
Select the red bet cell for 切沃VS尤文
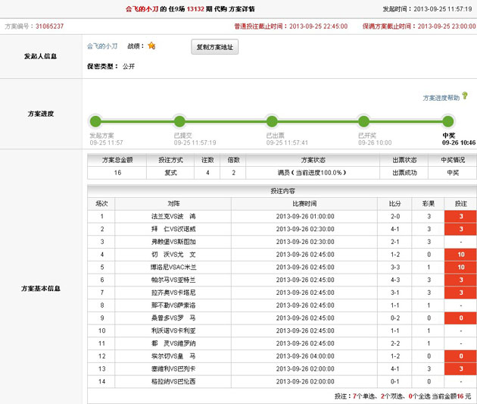[x=460, y=255]
